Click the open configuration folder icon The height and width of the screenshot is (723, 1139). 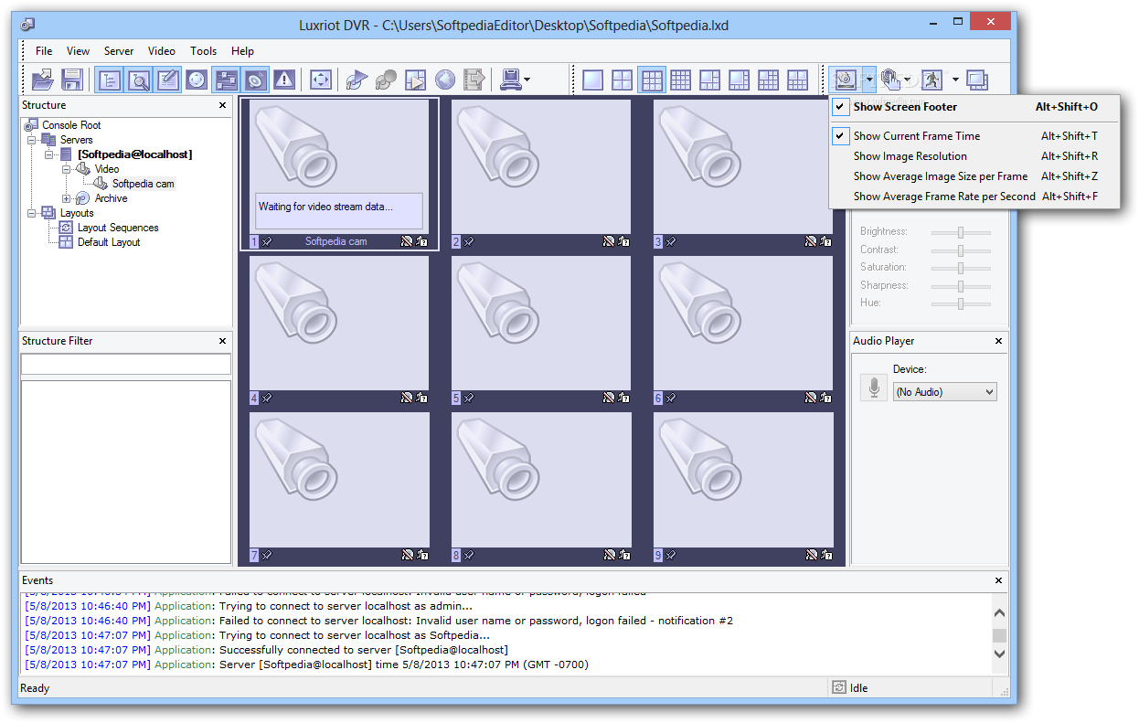click(43, 80)
